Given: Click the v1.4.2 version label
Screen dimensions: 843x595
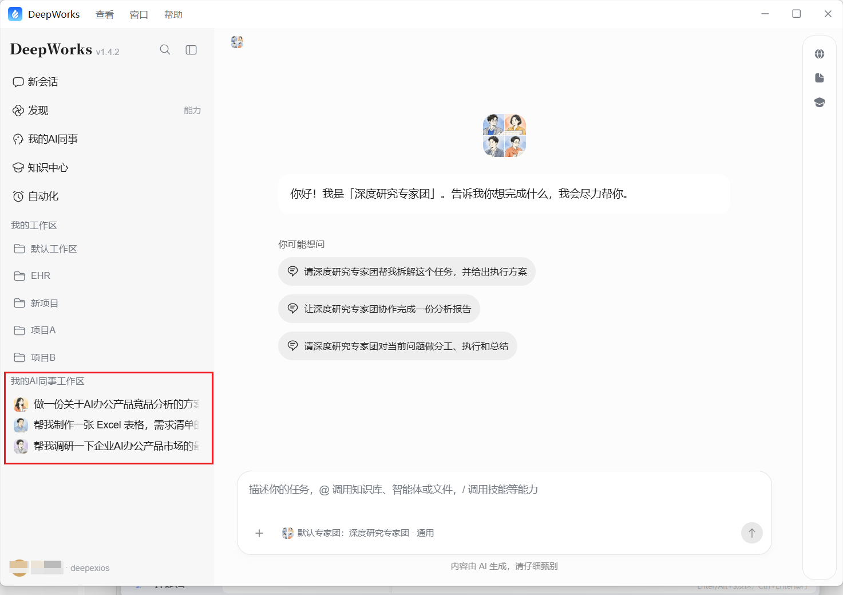Looking at the screenshot, I should point(108,52).
